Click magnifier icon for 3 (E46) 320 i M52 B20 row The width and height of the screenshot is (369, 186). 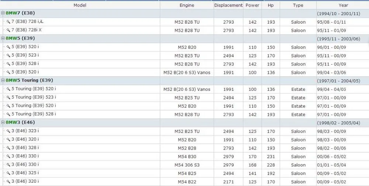click(x=8, y=139)
